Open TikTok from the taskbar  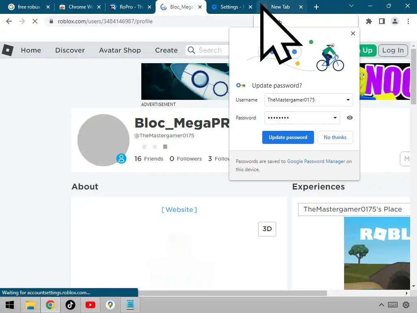(x=70, y=305)
